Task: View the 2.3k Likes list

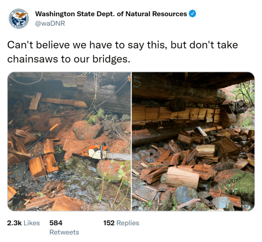Action: tap(24, 223)
